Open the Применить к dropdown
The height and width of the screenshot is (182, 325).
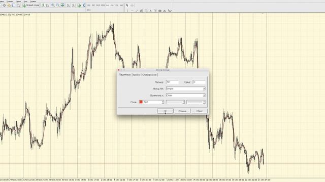point(185,96)
